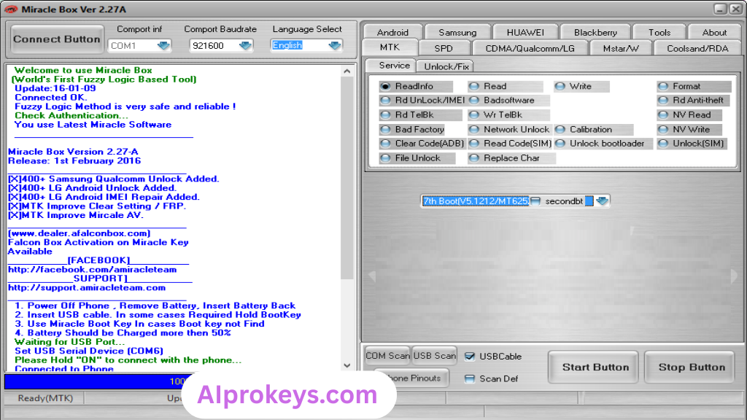Screen dimensions: 747x420
Task: Click the left arrow in the gray panel
Action: pyautogui.click(x=371, y=276)
